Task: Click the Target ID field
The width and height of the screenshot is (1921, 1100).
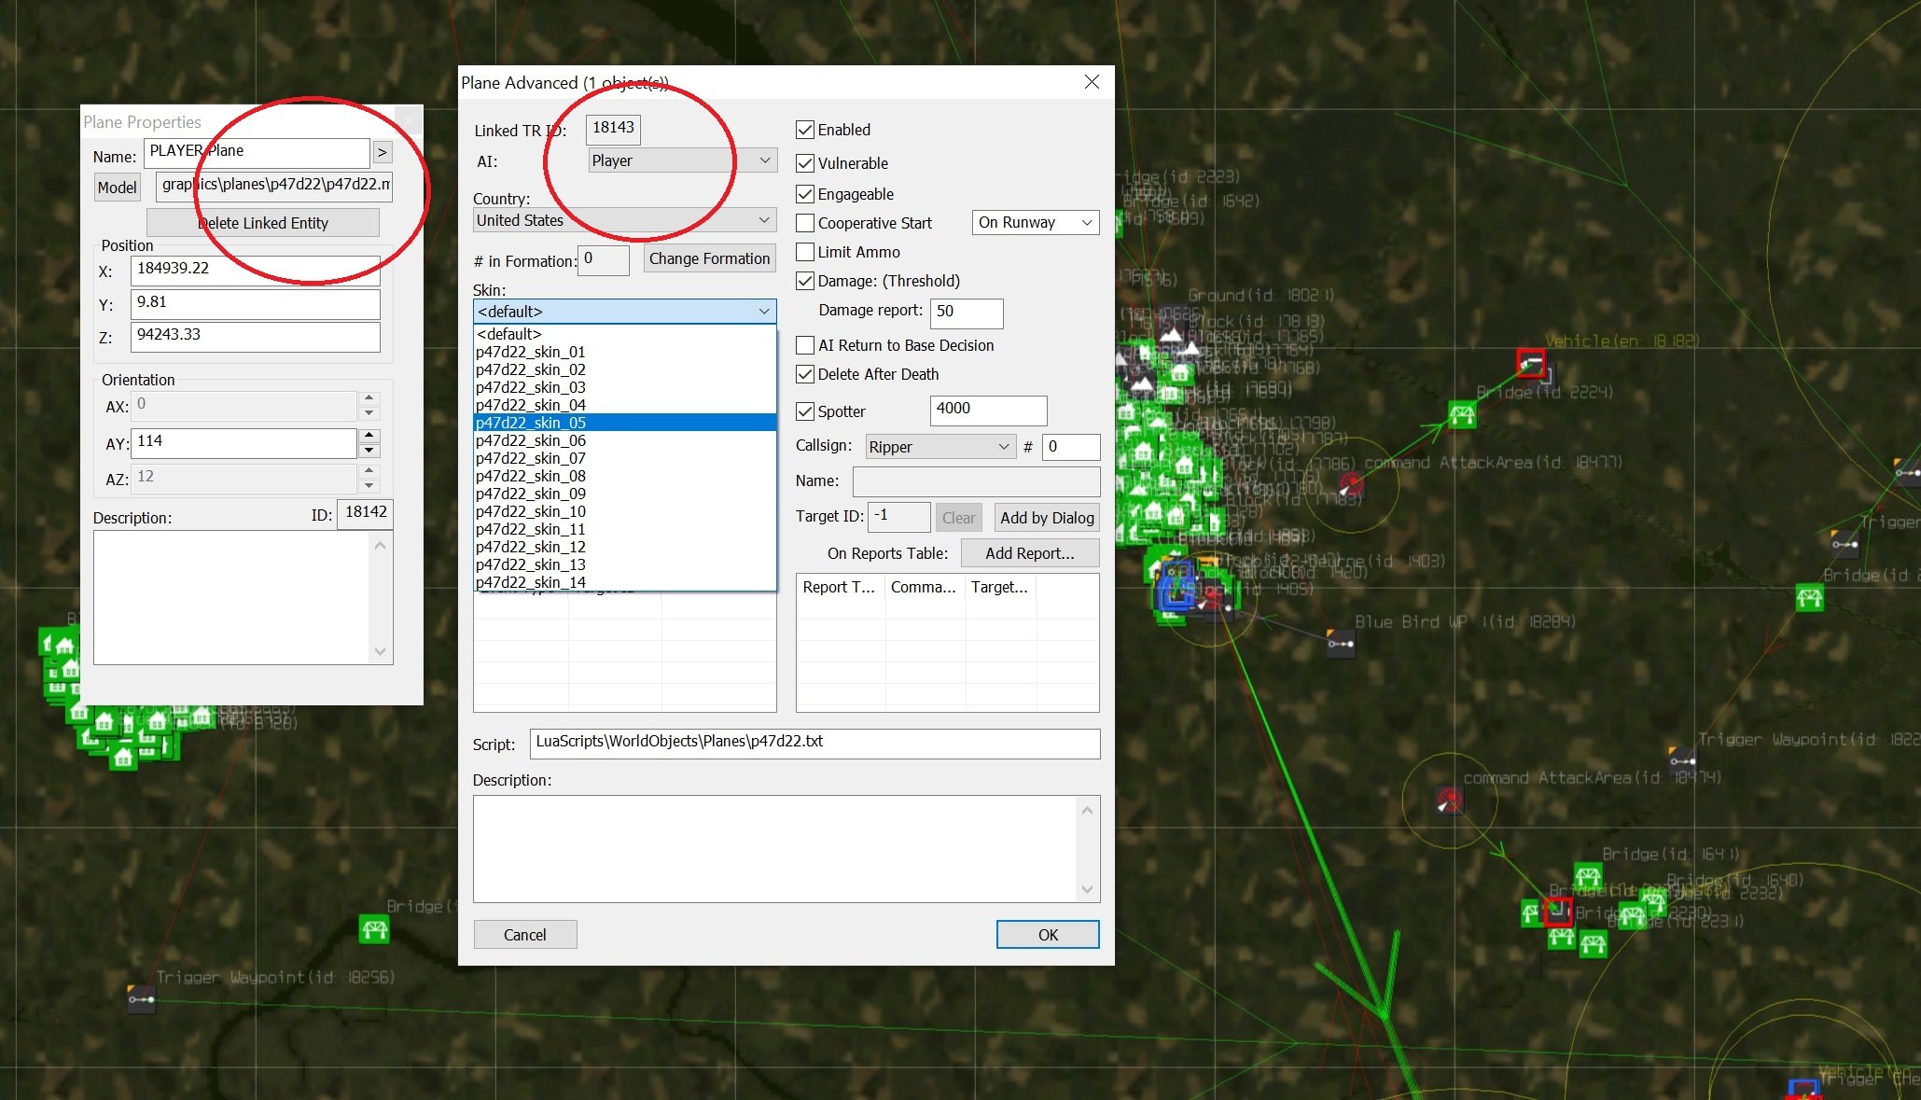Action: (899, 516)
